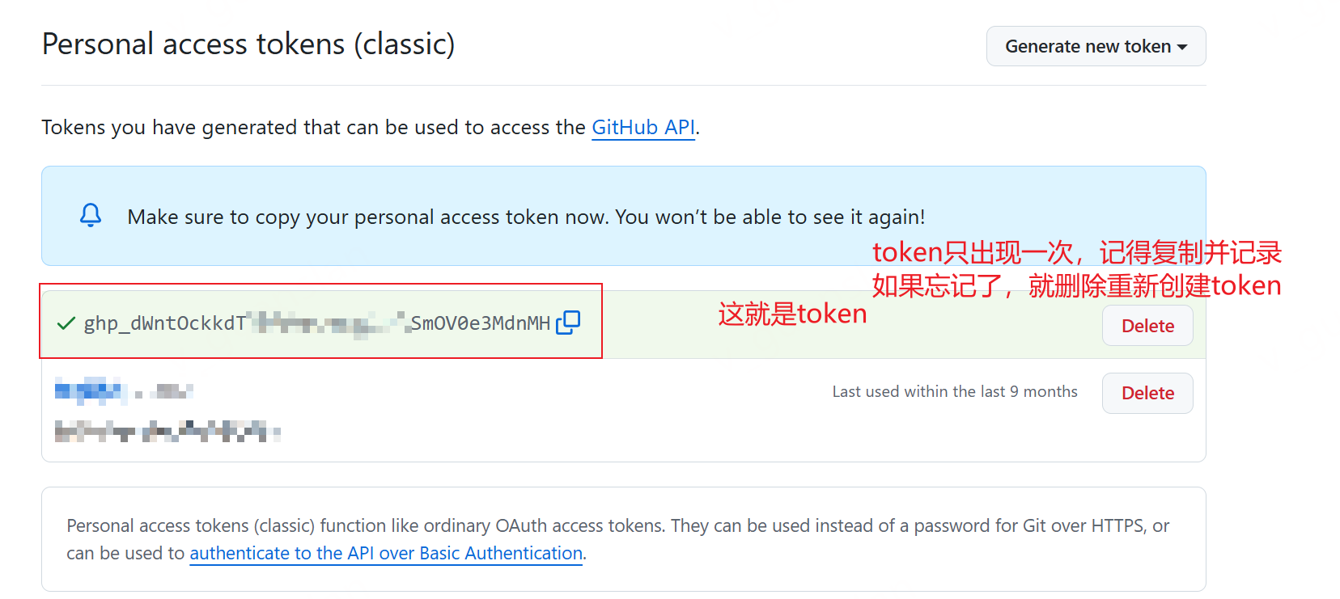Image resolution: width=1340 pixels, height=599 pixels.
Task: Open the authenticate over Basic Authentication link
Action: (x=386, y=553)
